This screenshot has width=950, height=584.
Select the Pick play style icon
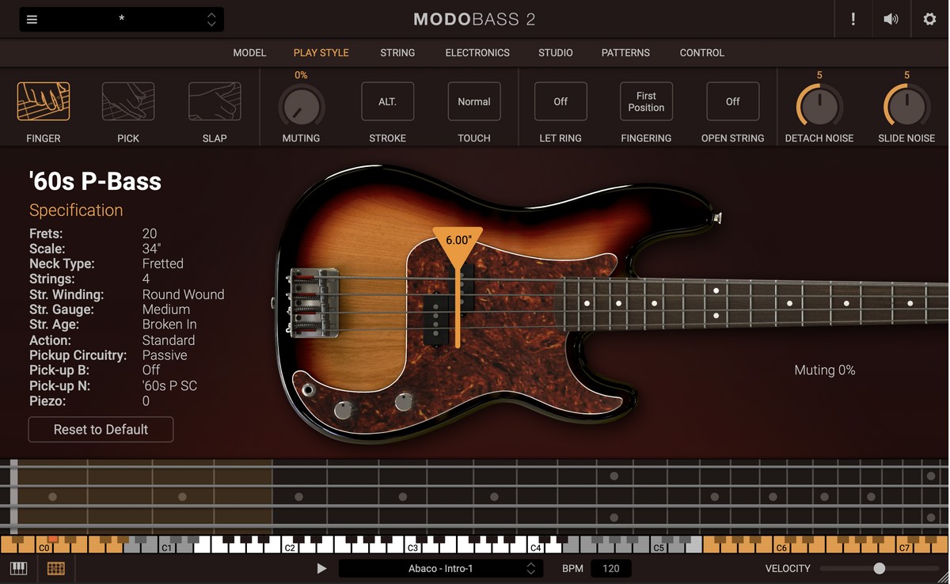pos(128,101)
